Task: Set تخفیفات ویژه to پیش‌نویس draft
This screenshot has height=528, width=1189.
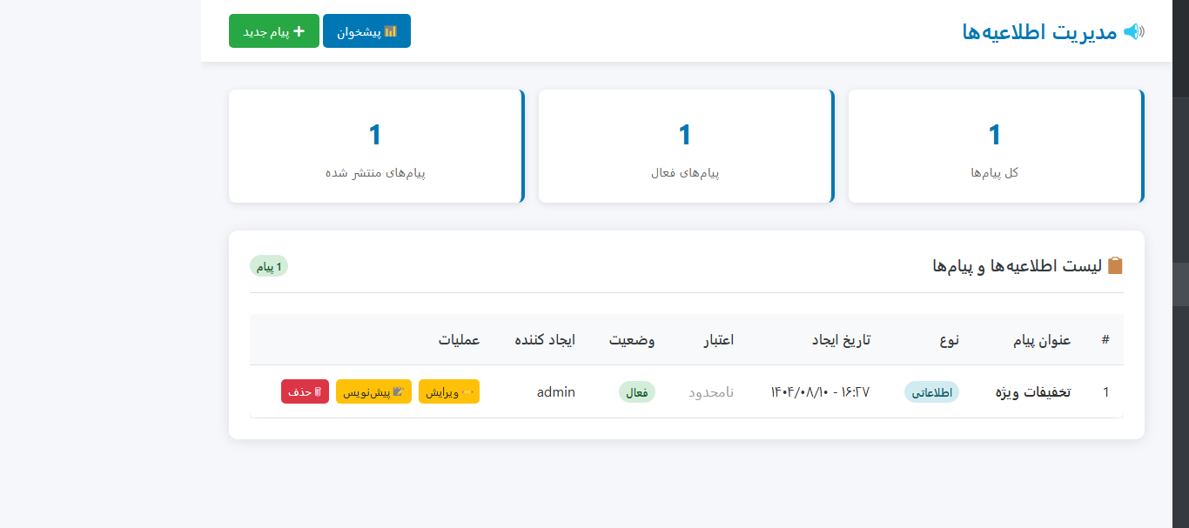Action: 373,391
